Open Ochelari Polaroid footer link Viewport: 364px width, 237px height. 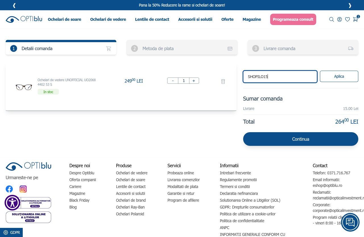point(130,214)
